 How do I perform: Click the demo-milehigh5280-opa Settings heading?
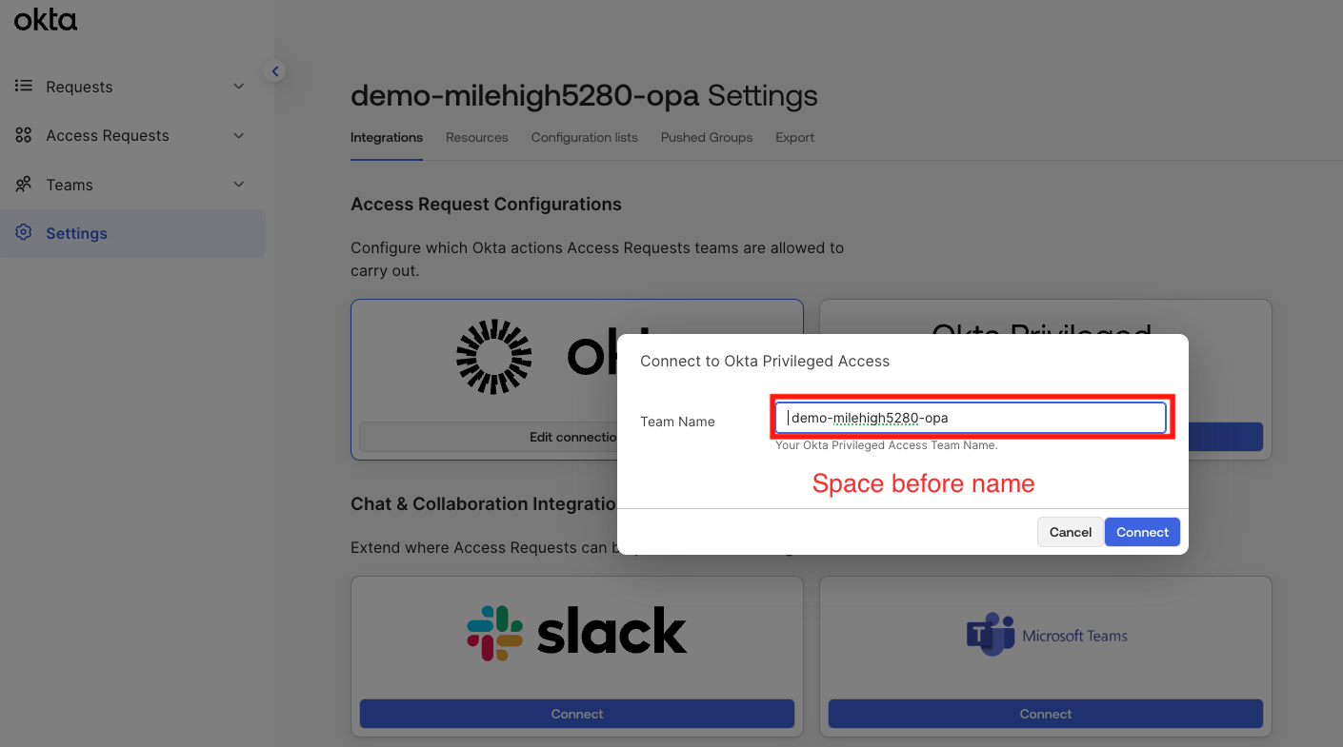tap(584, 95)
